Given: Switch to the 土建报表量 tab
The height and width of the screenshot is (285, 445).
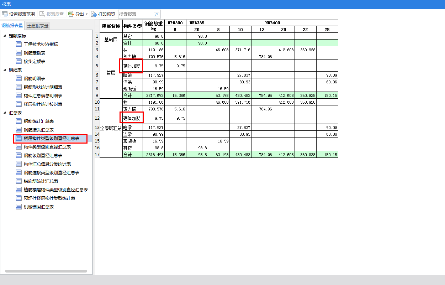Looking at the screenshot, I should (38, 26).
